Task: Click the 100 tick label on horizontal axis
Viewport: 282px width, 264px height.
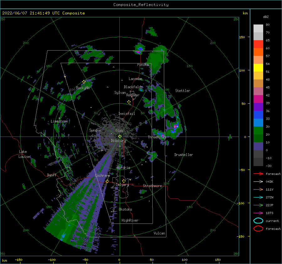Action: (x=185, y=260)
